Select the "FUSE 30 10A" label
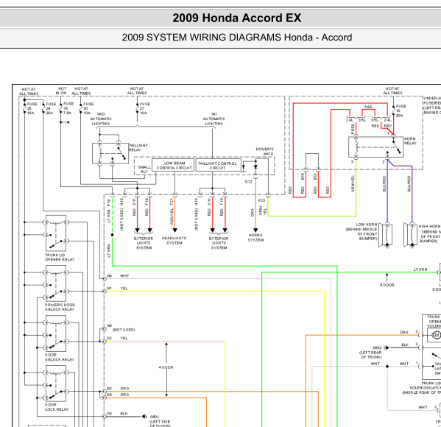 tap(88, 108)
